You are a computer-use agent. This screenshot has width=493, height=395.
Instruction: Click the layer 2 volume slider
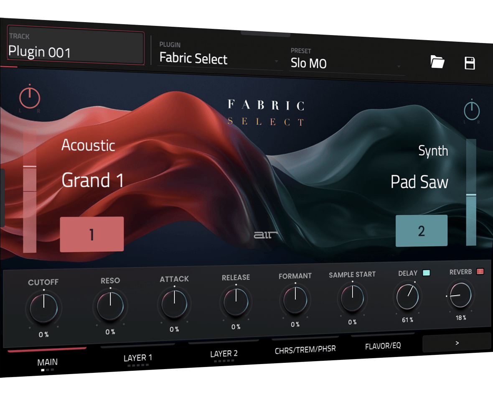tap(471, 193)
